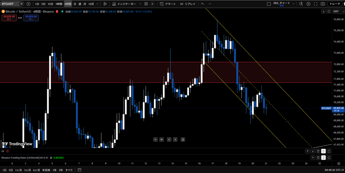
Task: Pan chart left with arrow button
Action: click(169, 139)
